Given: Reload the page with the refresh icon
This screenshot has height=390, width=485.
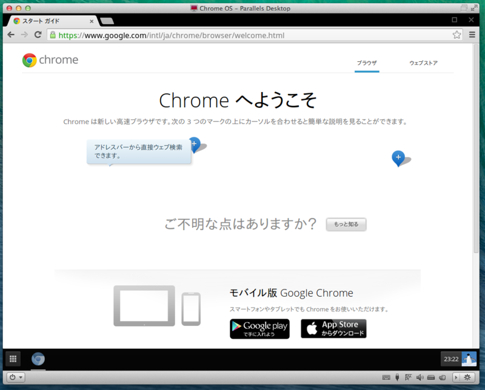Looking at the screenshot, I should [38, 35].
